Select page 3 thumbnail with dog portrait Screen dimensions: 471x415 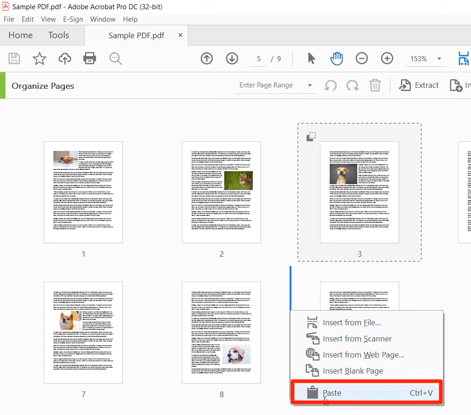coord(360,192)
